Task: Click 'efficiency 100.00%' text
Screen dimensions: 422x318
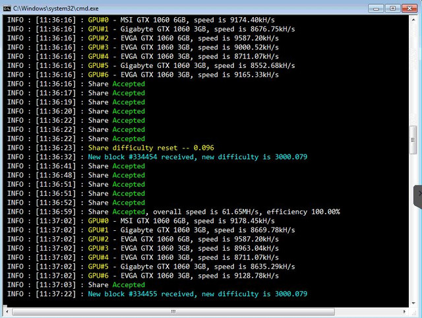Action: coord(303,212)
